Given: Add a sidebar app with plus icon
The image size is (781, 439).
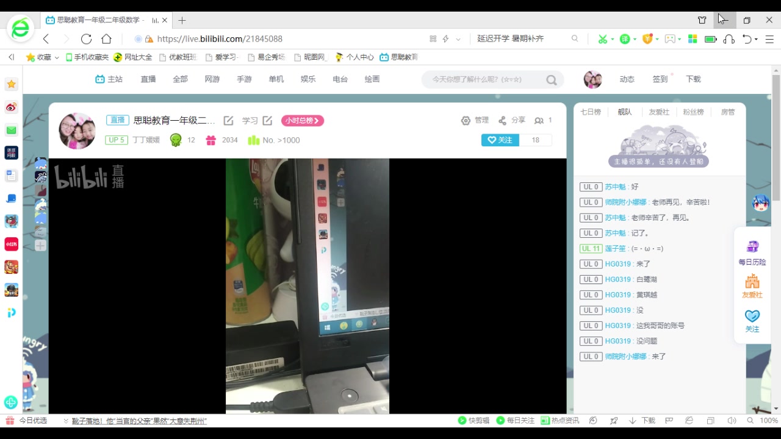Looking at the screenshot, I should click(x=40, y=246).
